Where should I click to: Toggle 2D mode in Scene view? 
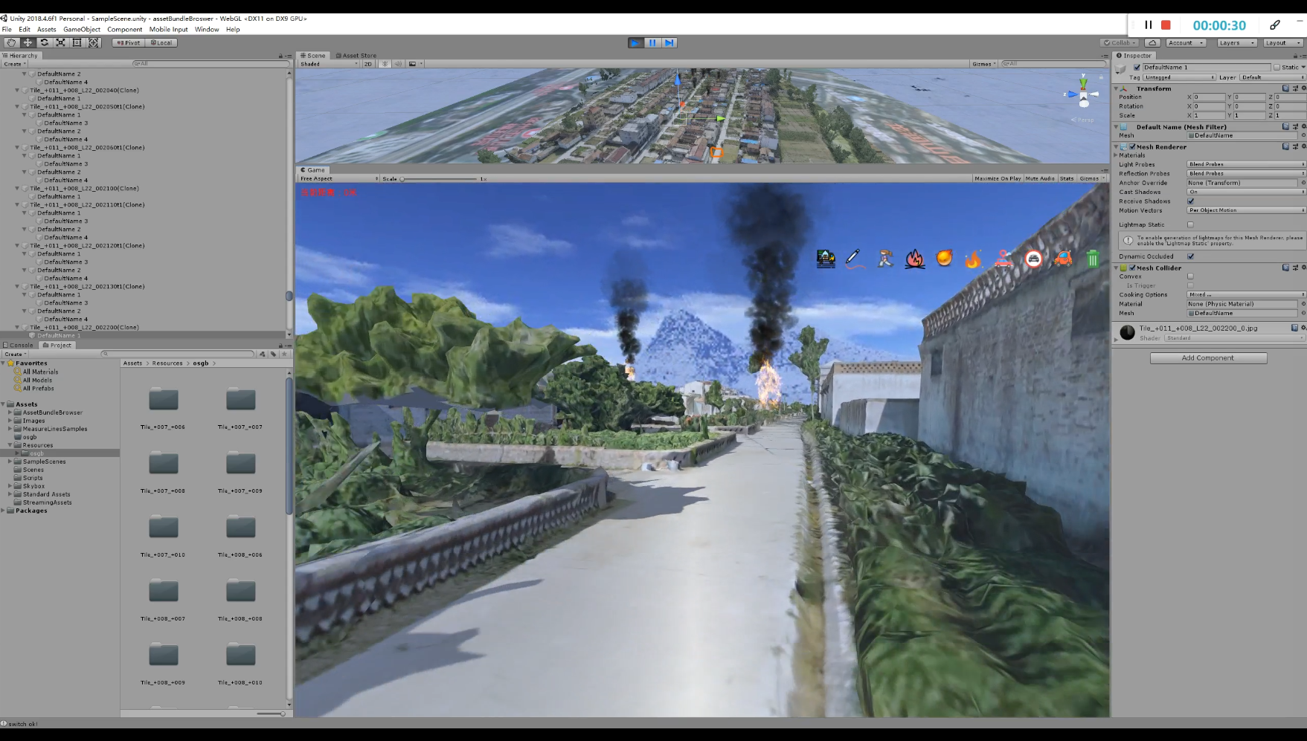(x=368, y=64)
